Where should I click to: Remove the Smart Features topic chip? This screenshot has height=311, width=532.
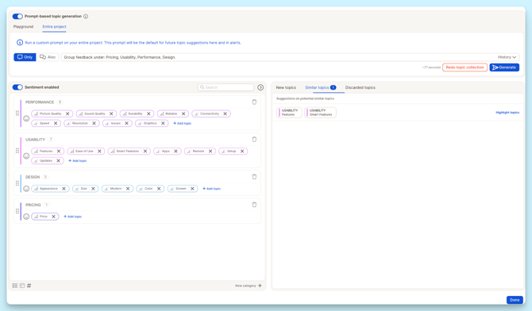tap(145, 151)
